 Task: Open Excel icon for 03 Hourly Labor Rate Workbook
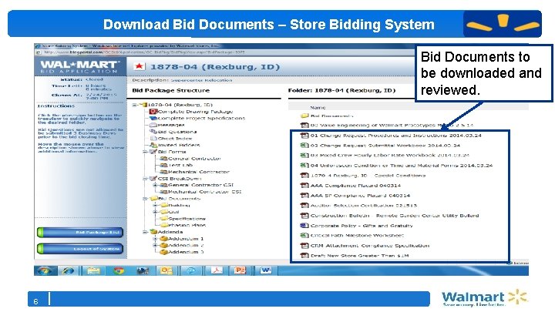click(304, 155)
